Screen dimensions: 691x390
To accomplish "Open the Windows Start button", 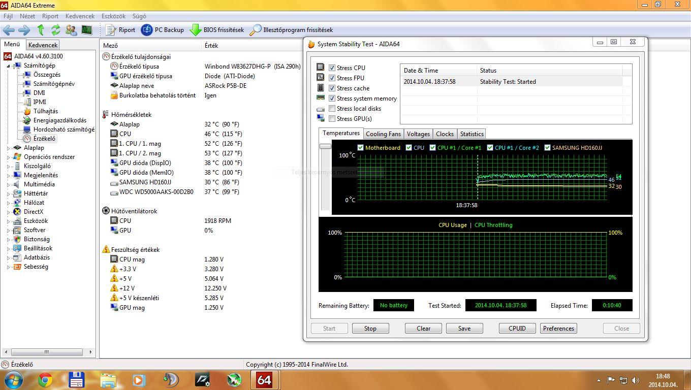I will click(x=13, y=380).
